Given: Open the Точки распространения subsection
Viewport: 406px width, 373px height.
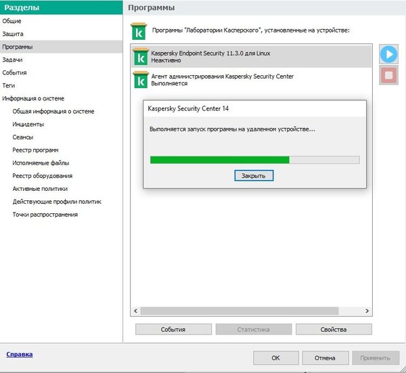Looking at the screenshot, I should [x=45, y=215].
